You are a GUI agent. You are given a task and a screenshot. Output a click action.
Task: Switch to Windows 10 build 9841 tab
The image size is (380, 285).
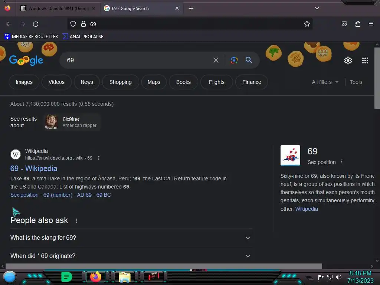(58, 9)
